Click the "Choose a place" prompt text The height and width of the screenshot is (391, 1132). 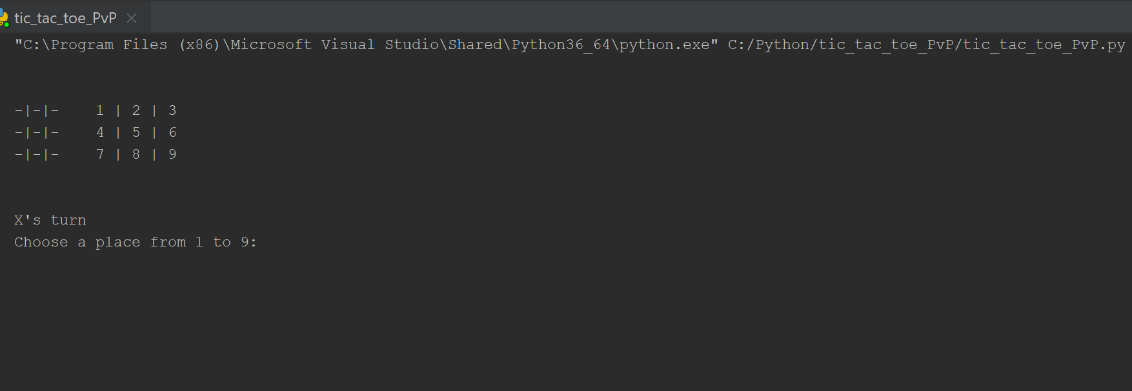tap(77, 242)
